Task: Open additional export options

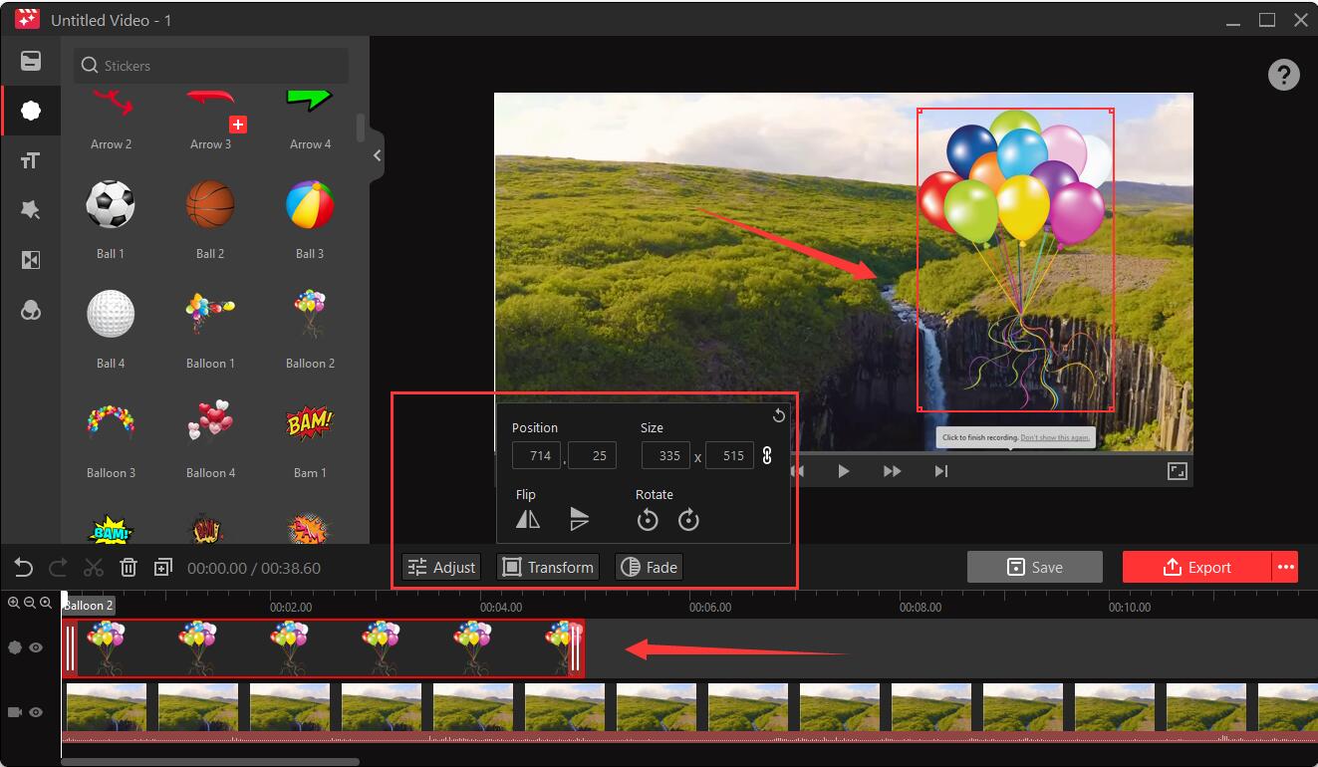Action: (x=1288, y=566)
